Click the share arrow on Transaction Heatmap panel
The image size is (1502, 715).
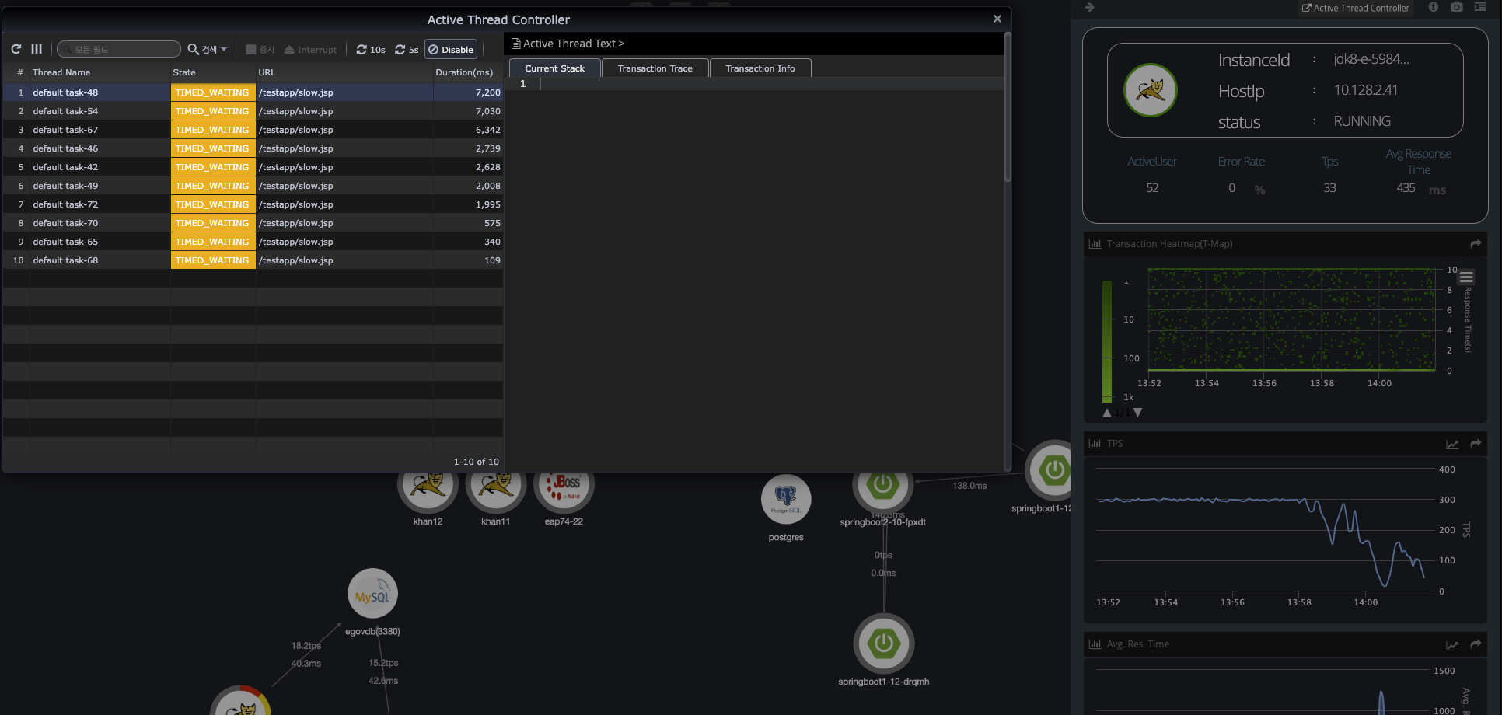1476,243
